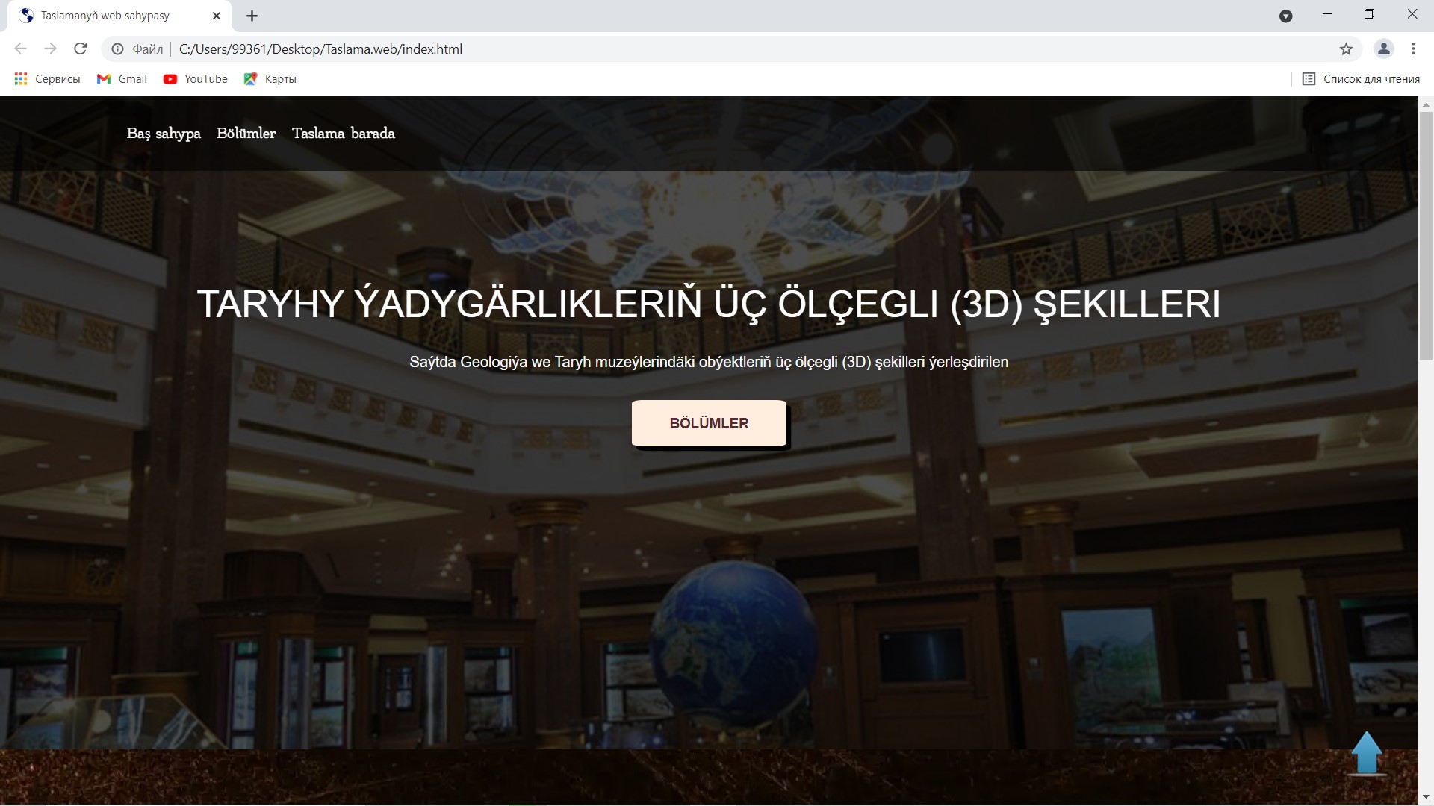Screen dimensions: 1434x806
Task: Open Список для чтения reading list
Action: coord(1361,79)
